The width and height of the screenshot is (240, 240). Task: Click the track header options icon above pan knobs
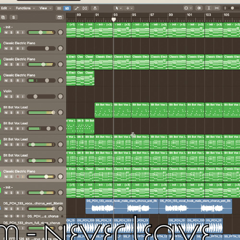[x=60, y=17]
